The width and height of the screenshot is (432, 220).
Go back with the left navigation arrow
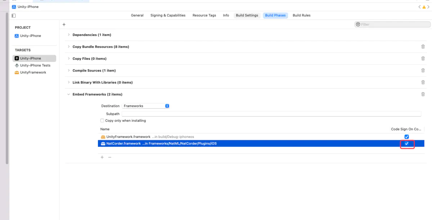point(419,7)
